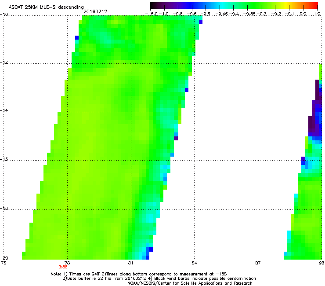Click the color bar label '-0.4'
325x286 pixels.
pos(234,14)
